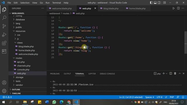Image resolution: width=187 pixels, height=105 pixels.
Task: Open the Terminal menu
Action: pos(56,3)
